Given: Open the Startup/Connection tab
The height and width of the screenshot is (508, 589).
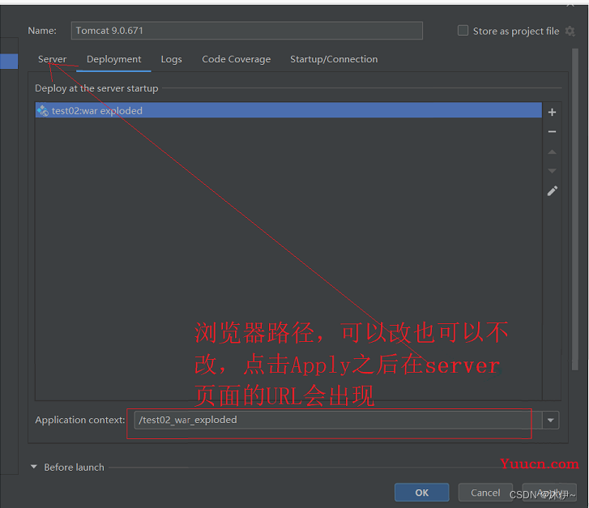Looking at the screenshot, I should click(x=334, y=59).
